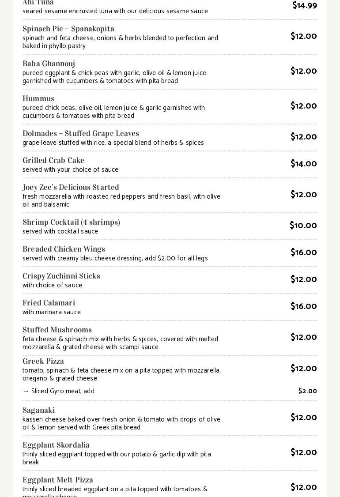Select the Baba Ghannouj menu item title

(x=49, y=64)
